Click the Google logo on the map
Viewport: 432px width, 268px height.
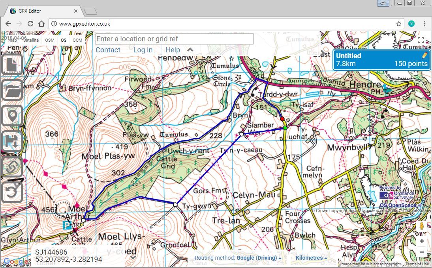(x=15, y=262)
